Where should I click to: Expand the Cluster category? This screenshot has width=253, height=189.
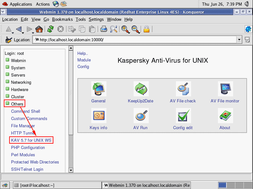tap(7, 96)
